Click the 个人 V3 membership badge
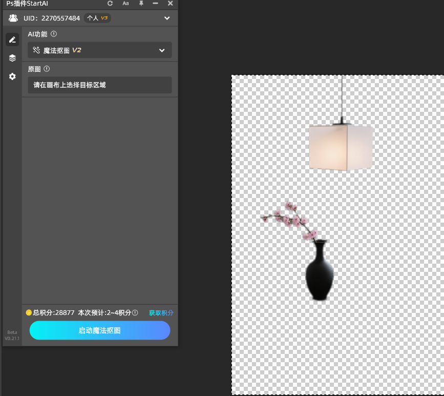Image resolution: width=444 pixels, height=396 pixels. tap(97, 18)
